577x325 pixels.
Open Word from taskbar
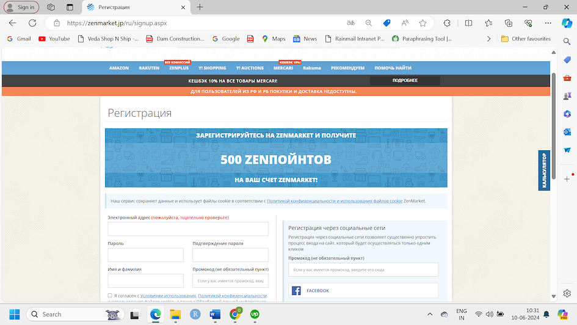tap(215, 315)
